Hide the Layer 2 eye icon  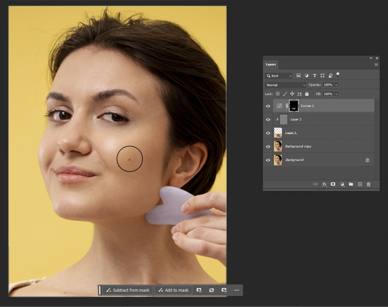[x=268, y=120]
